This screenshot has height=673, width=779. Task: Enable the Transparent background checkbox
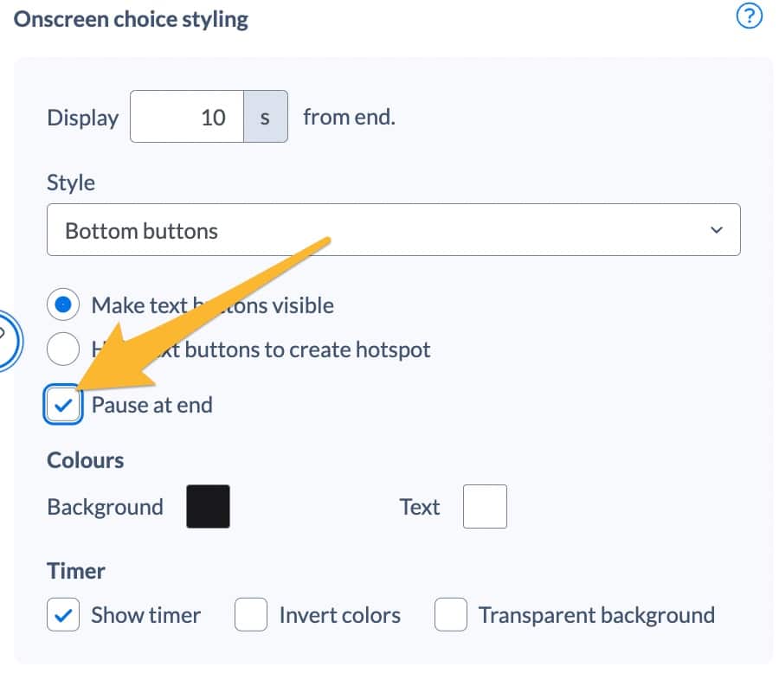click(451, 615)
